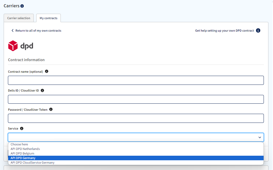The width and height of the screenshot is (273, 170).
Task: Click the info icon next to Carriers heading
Action: (x=22, y=6)
